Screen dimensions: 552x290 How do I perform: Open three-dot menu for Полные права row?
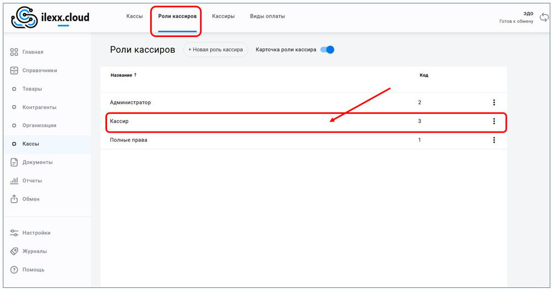coord(493,140)
